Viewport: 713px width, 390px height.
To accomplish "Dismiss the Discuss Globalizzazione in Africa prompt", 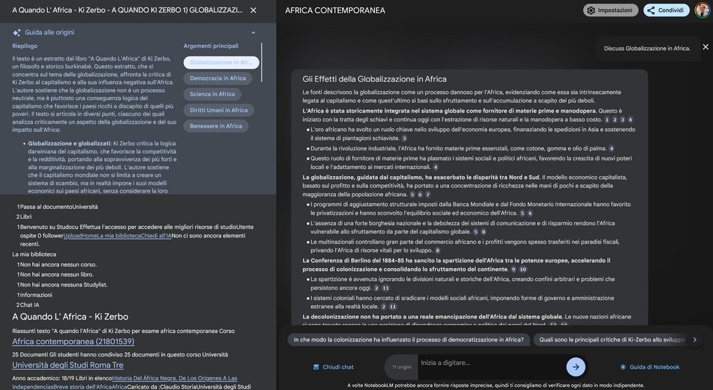I will click(705, 47).
